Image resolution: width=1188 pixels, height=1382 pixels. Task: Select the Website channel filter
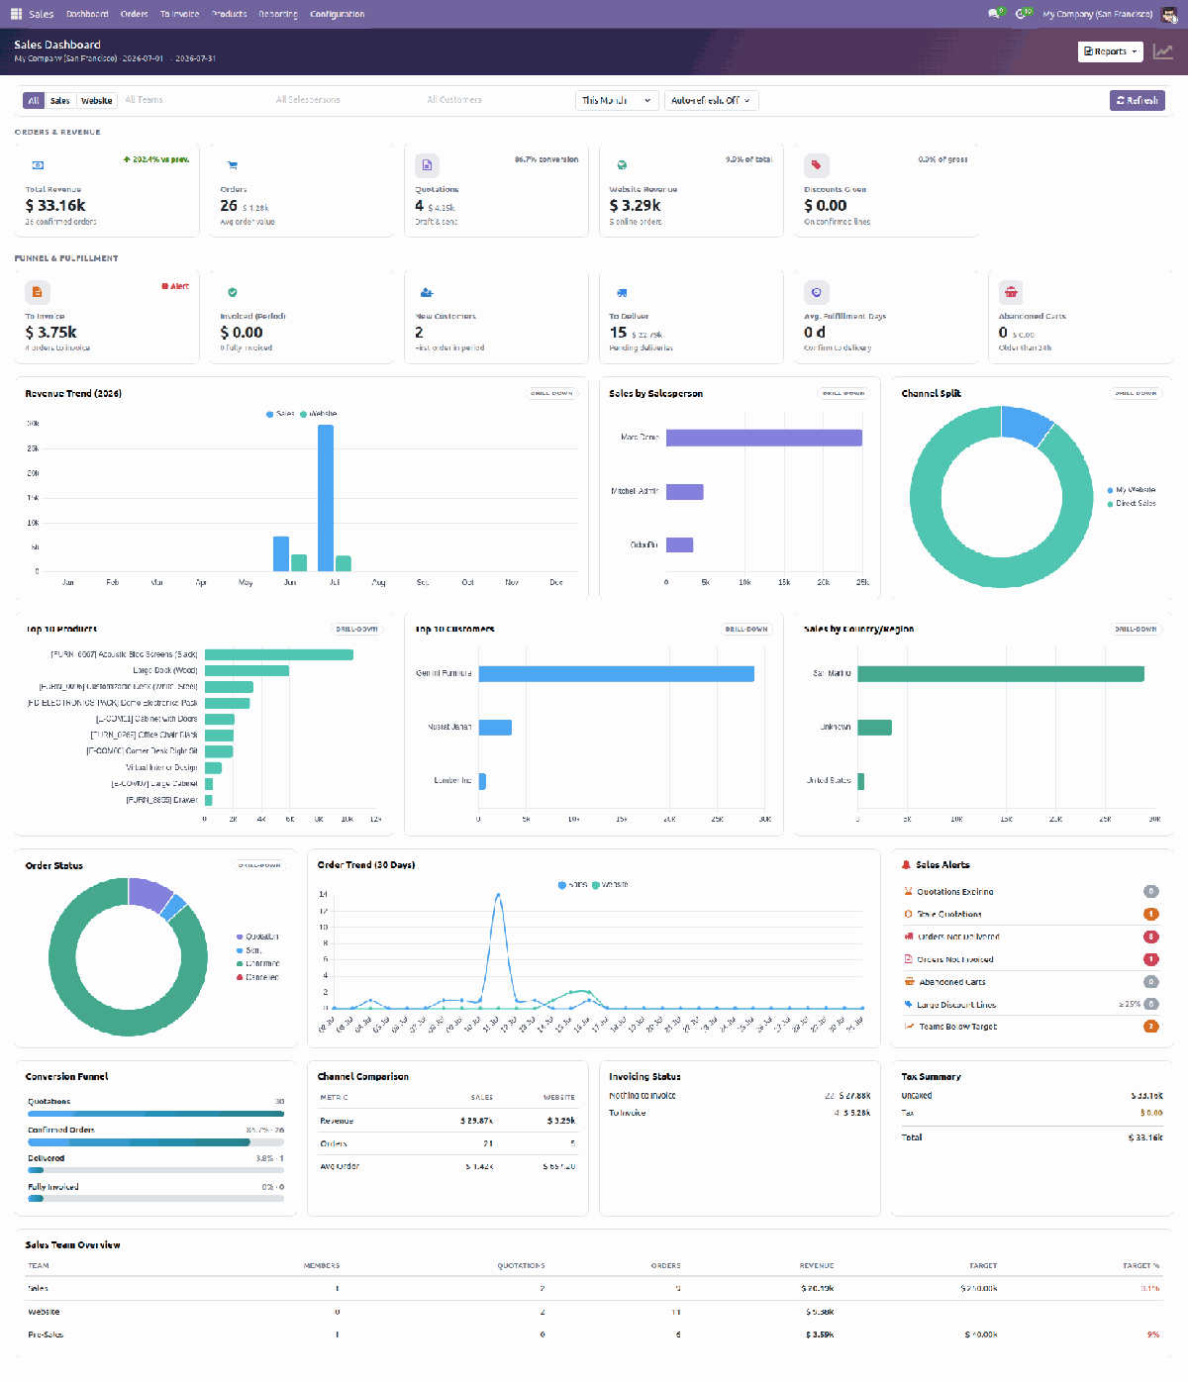[x=96, y=100]
